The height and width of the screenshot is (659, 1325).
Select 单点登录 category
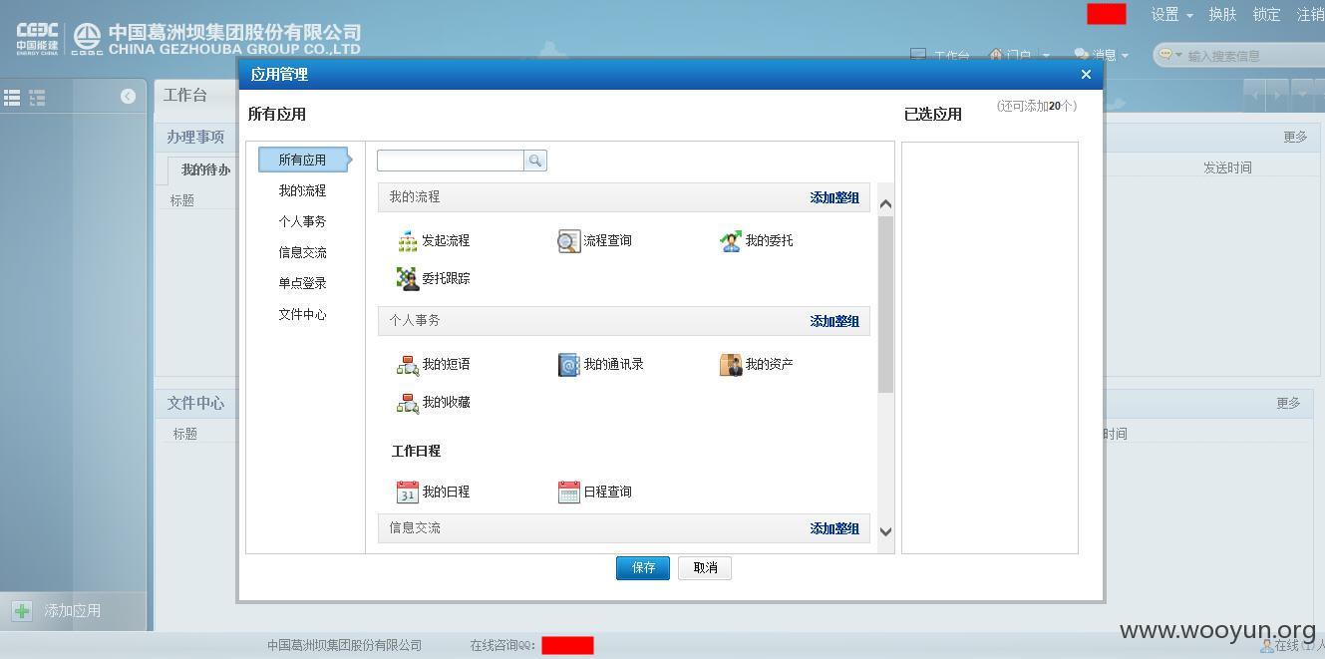[x=302, y=283]
